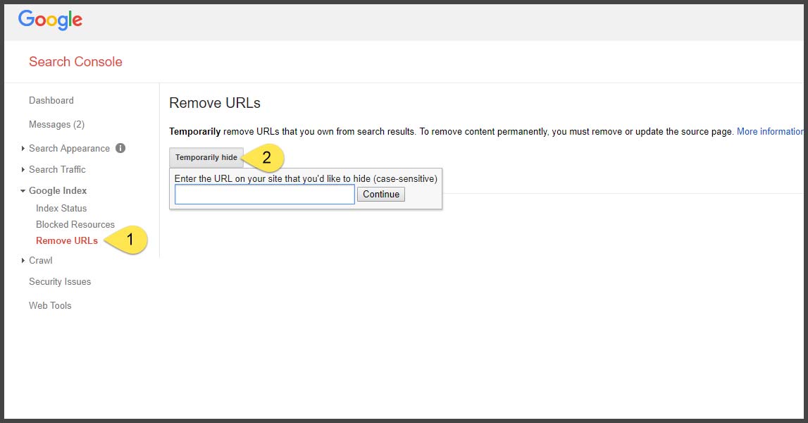Open Blocked Resources report
Image resolution: width=808 pixels, height=423 pixels.
[75, 224]
